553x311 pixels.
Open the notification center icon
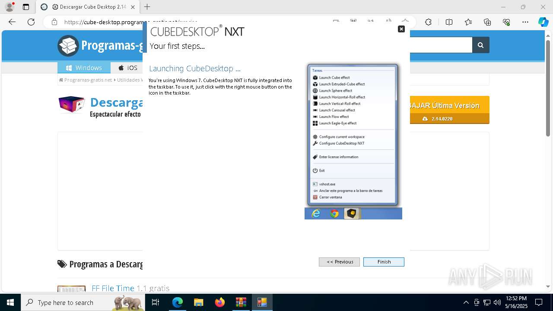(539, 302)
